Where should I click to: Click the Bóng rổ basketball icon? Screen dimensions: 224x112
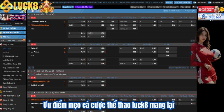[1, 100]
